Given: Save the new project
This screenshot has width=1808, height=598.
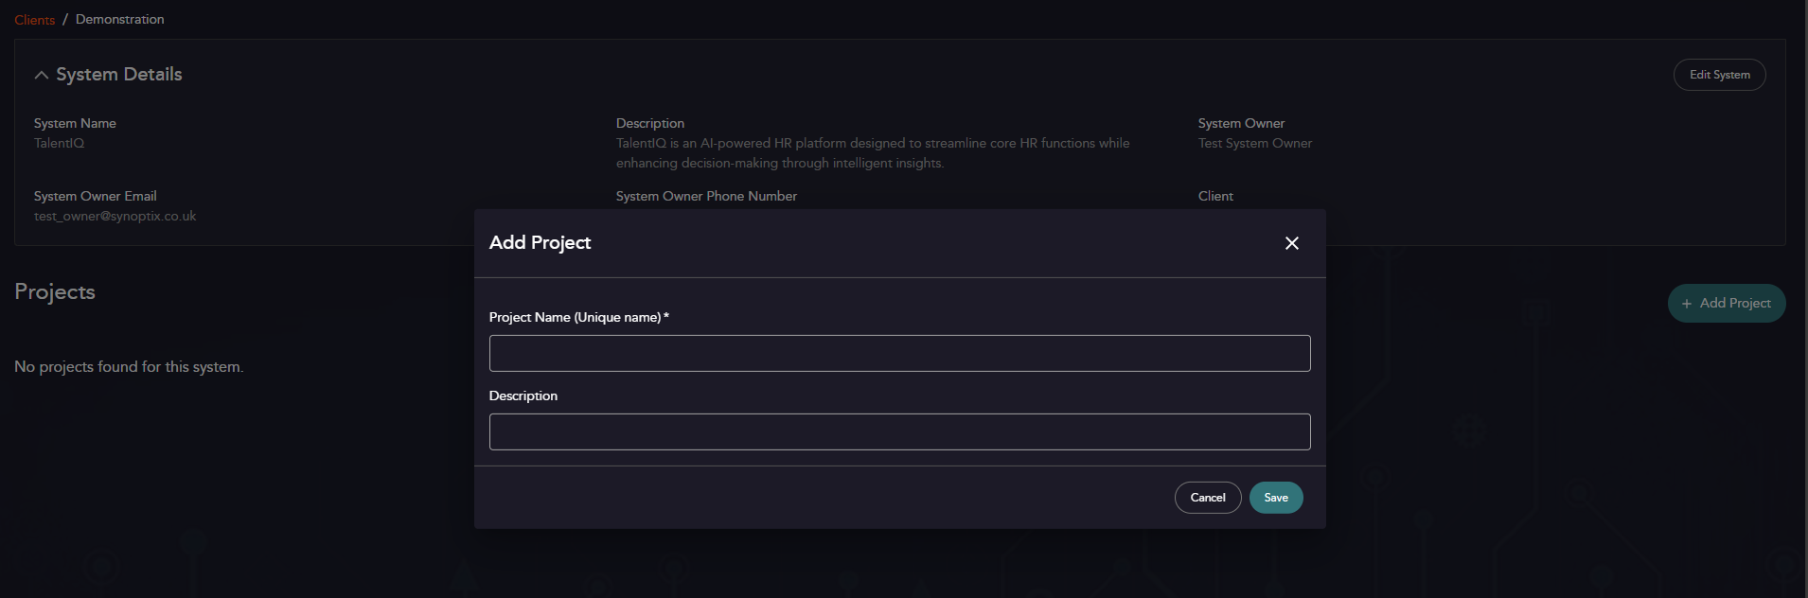Looking at the screenshot, I should (x=1276, y=498).
